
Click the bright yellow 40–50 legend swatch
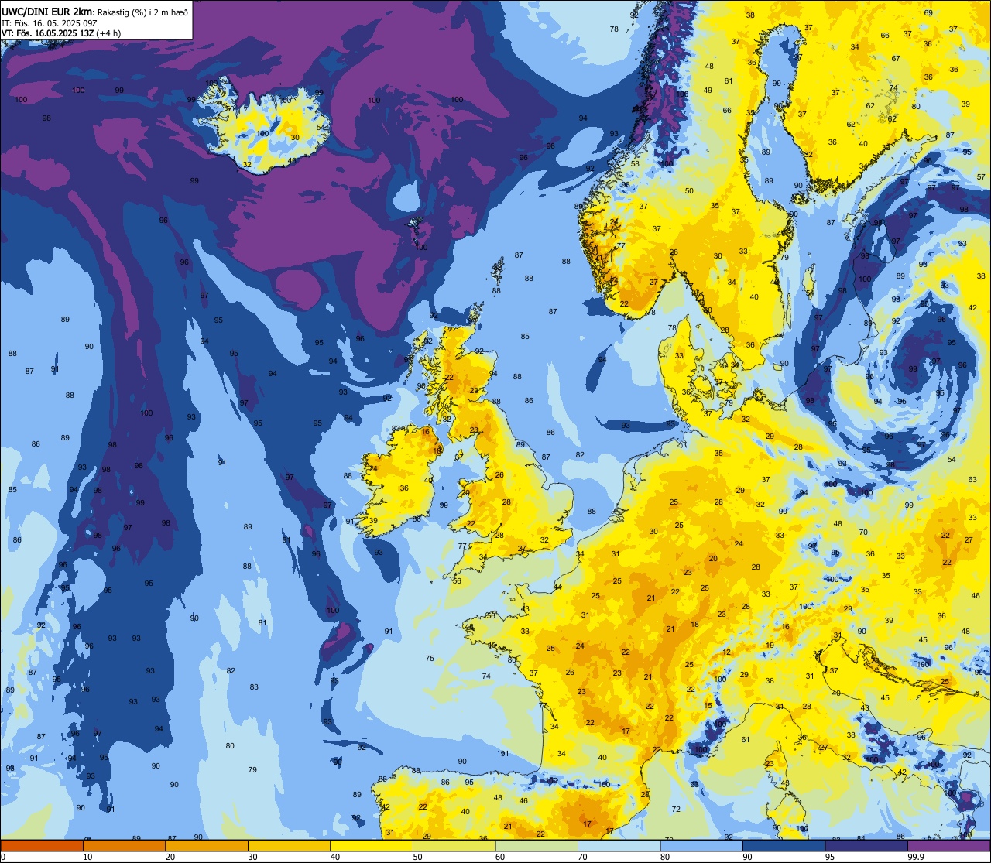pos(372,845)
